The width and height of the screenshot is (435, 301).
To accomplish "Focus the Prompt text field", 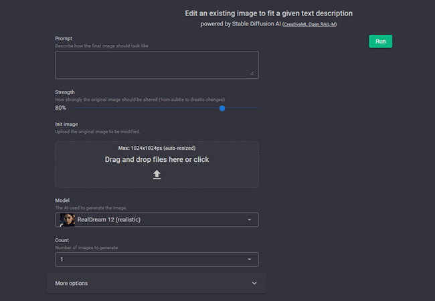I will [157, 64].
